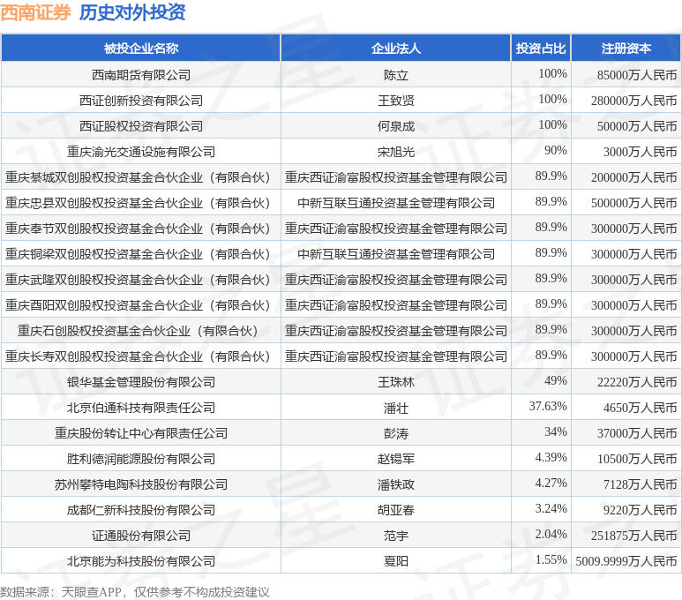
Task: Click the 重庆綦城双创股权投资基金 company name
Action: pyautogui.click(x=138, y=177)
